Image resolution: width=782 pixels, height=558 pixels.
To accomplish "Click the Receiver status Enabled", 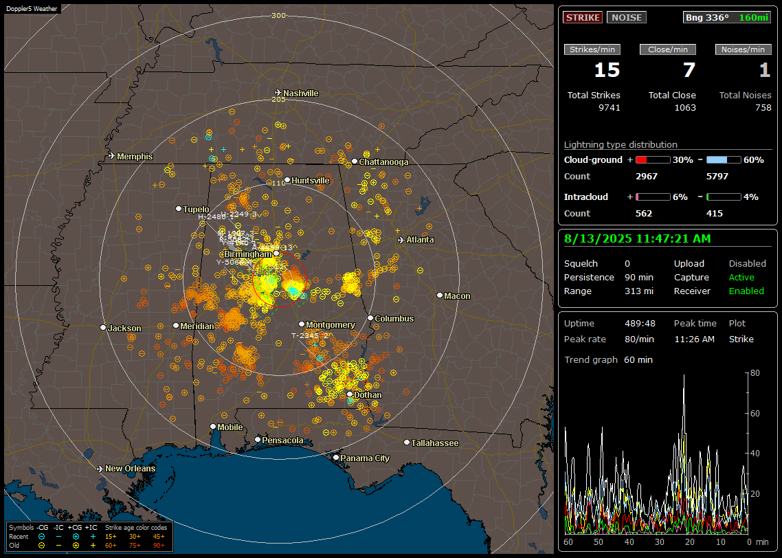I will [746, 291].
